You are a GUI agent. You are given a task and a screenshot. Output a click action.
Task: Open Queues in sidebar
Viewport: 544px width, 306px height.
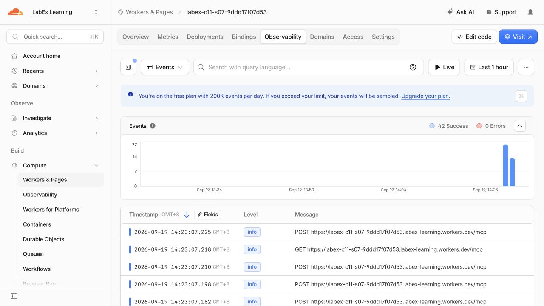pos(33,254)
